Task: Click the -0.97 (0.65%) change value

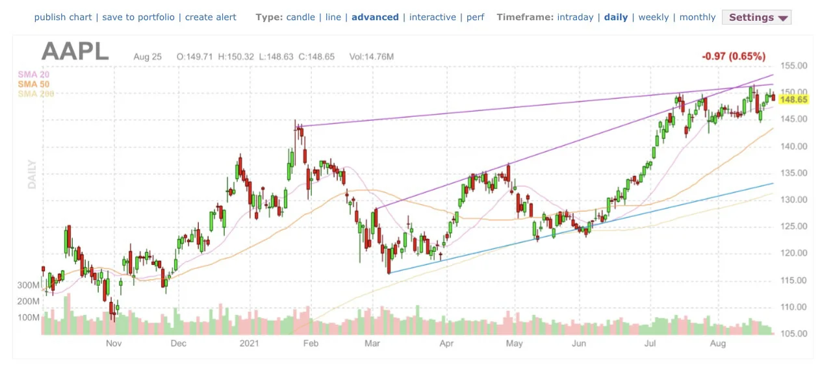Action: click(x=734, y=57)
